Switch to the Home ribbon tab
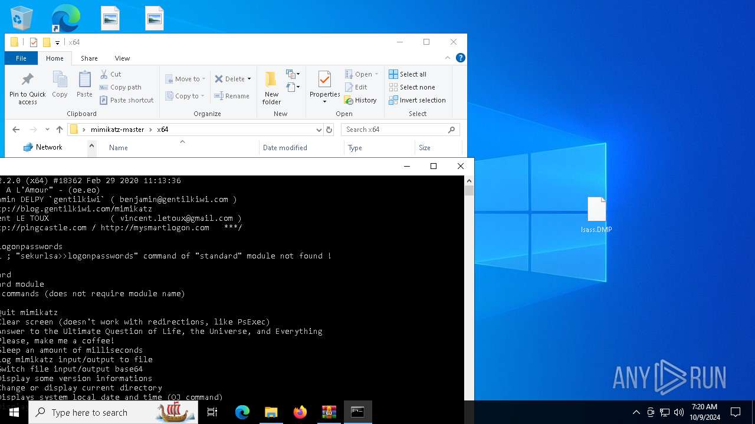This screenshot has height=424, width=755. (55, 58)
